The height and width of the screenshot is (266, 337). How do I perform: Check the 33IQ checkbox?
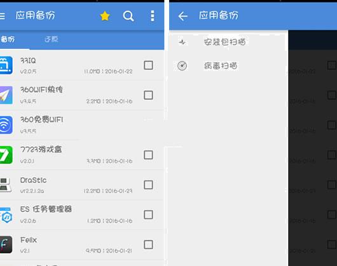coord(148,65)
